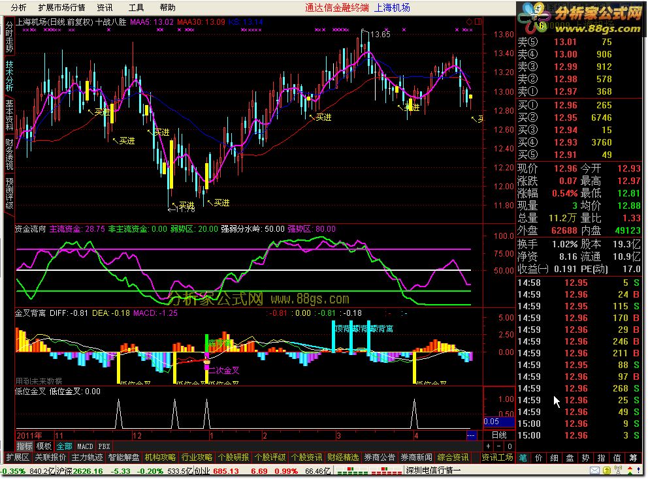
Task: Select the 值 value tab
Action: (617, 457)
